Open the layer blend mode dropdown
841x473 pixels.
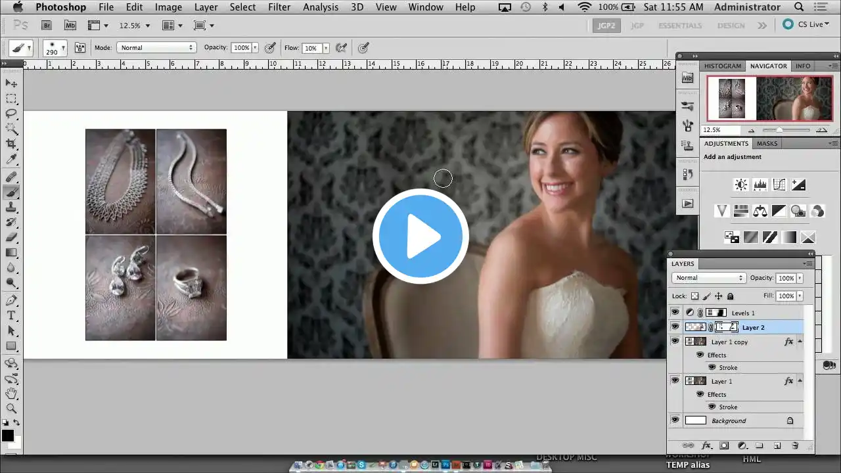point(708,278)
